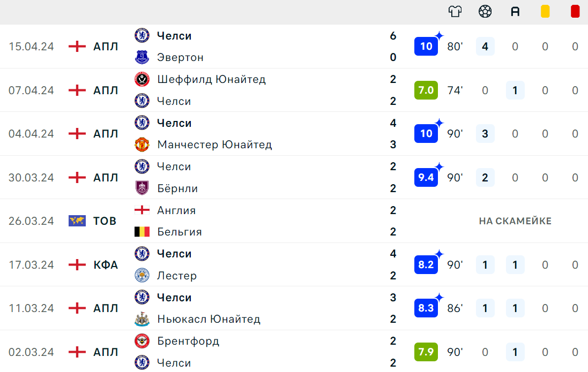Click the Newcastle United club crest
Viewport: 588px width, 372px height.
(x=142, y=319)
